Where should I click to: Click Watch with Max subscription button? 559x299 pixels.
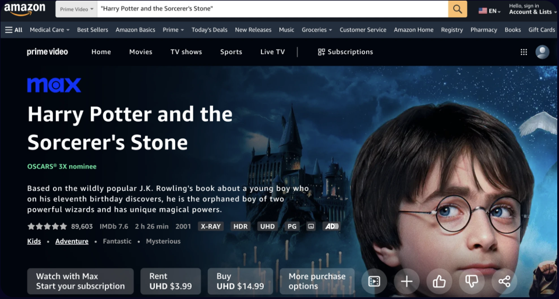pos(80,281)
